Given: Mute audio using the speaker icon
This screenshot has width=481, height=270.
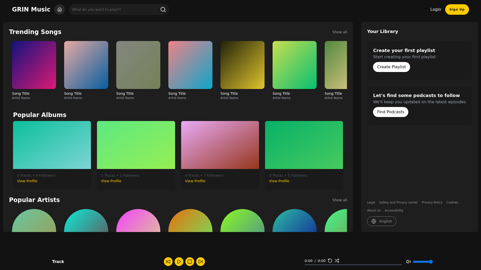Looking at the screenshot, I should click(x=408, y=261).
